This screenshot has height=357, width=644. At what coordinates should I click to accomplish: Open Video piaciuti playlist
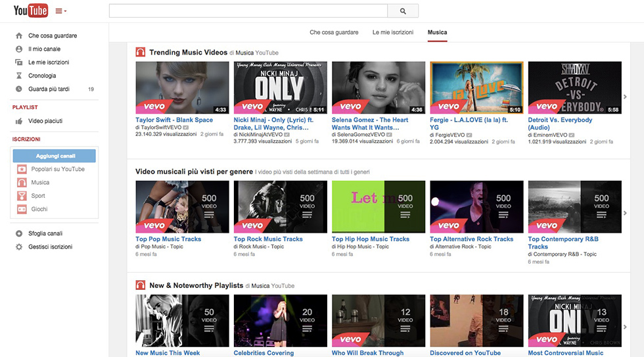(45, 121)
